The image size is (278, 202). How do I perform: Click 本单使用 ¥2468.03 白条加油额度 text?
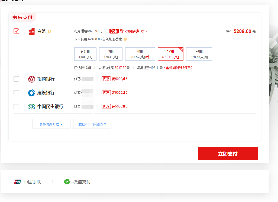[x=98, y=39]
